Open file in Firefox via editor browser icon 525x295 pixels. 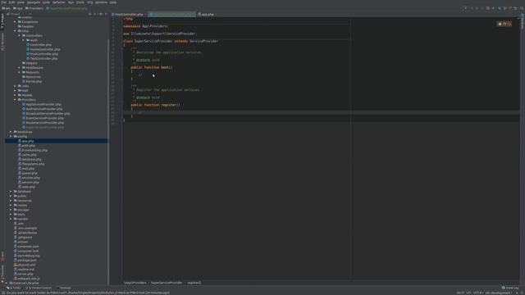[504, 24]
